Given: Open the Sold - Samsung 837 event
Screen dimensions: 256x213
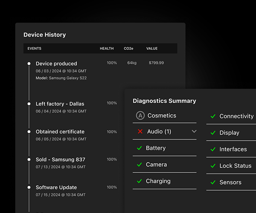Looking at the screenshot, I should (x=60, y=159).
